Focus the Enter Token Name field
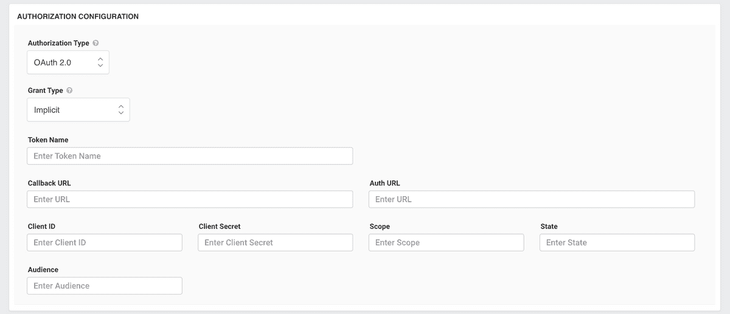 (190, 156)
